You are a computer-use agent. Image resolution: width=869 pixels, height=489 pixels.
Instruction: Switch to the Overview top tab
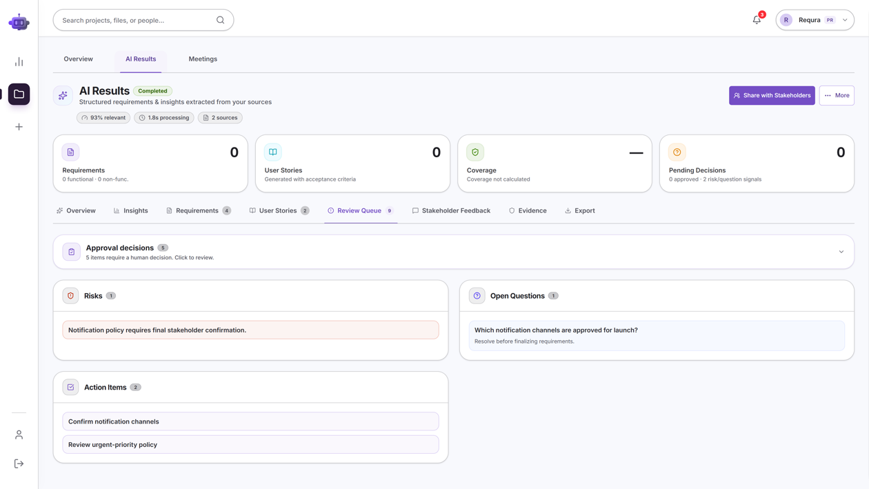tap(79, 59)
